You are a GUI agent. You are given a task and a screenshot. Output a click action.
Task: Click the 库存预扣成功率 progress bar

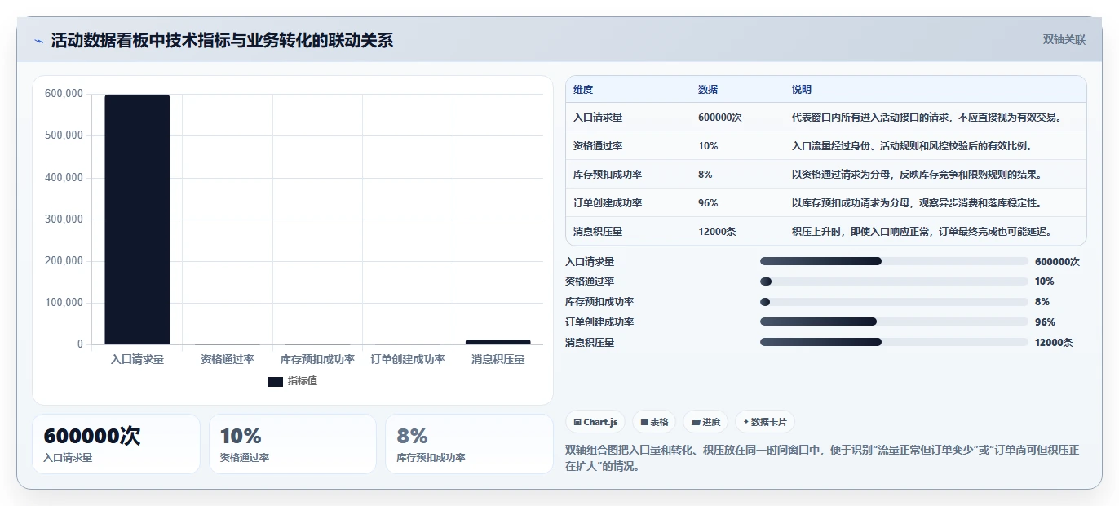894,302
